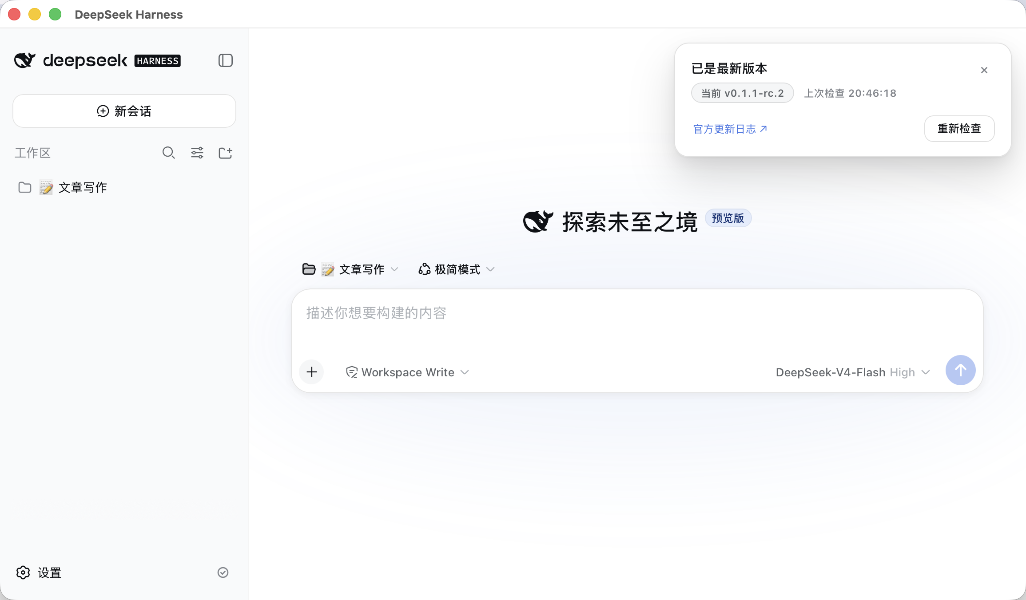Expand the 文章写作 workspace dropdown above input
This screenshot has width=1026, height=600.
coord(350,269)
